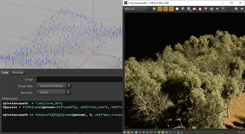
Task: Toggle the blue channel button
Action: coord(171,9)
